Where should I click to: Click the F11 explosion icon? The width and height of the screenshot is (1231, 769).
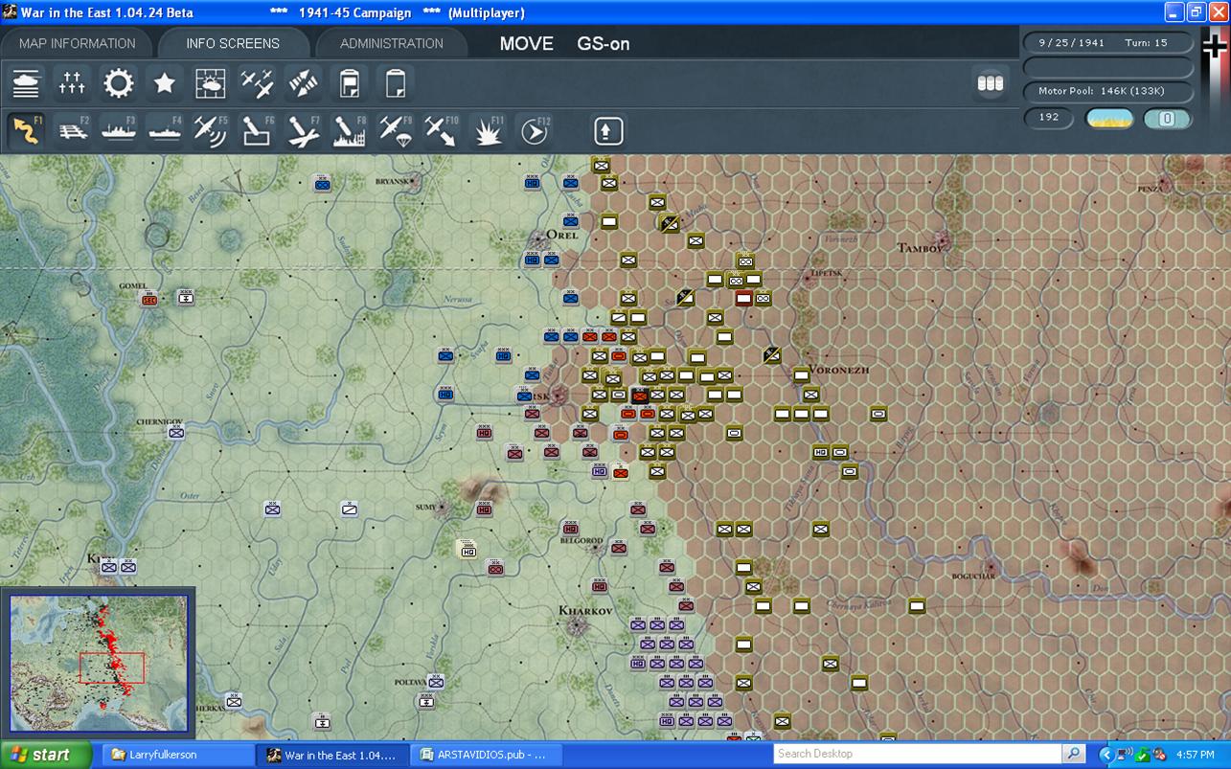click(x=489, y=131)
